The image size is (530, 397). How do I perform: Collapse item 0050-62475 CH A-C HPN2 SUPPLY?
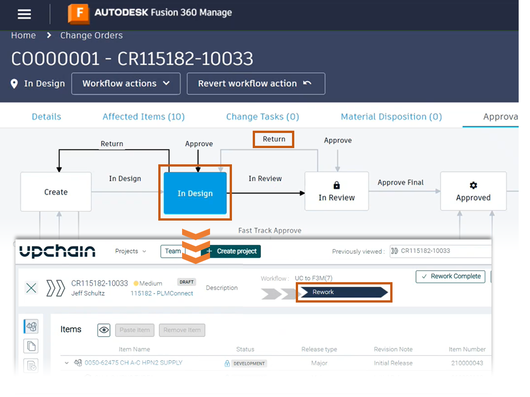click(66, 363)
